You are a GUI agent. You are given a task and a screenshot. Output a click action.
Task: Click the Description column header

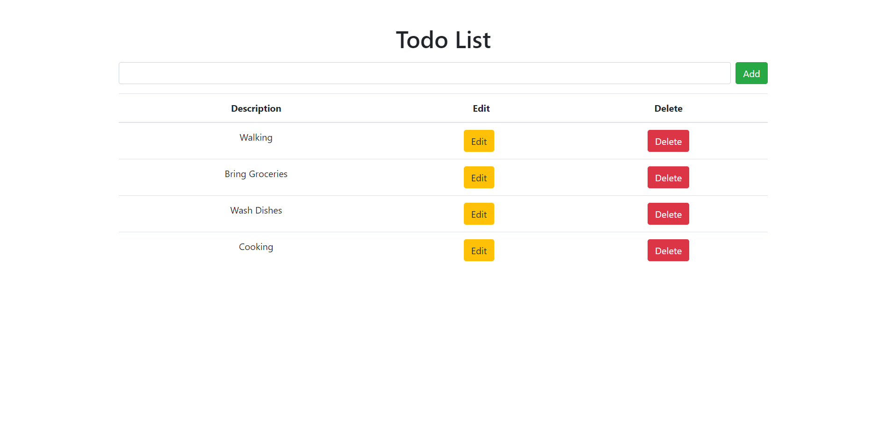pyautogui.click(x=256, y=108)
